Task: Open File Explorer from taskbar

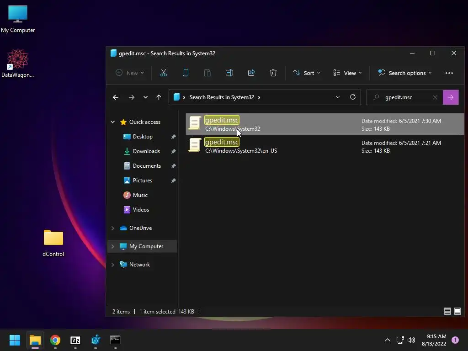Action: point(35,340)
